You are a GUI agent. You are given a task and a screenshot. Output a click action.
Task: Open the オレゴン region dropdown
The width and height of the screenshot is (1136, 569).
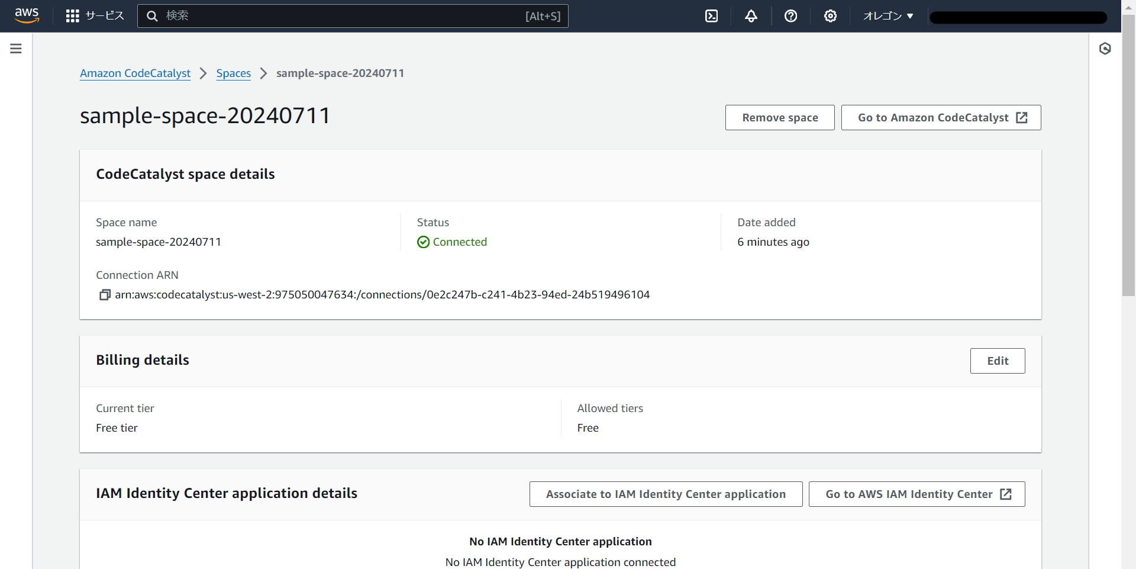(x=887, y=16)
